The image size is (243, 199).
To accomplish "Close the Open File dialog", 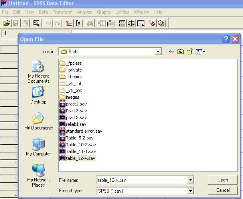I will (x=235, y=39).
